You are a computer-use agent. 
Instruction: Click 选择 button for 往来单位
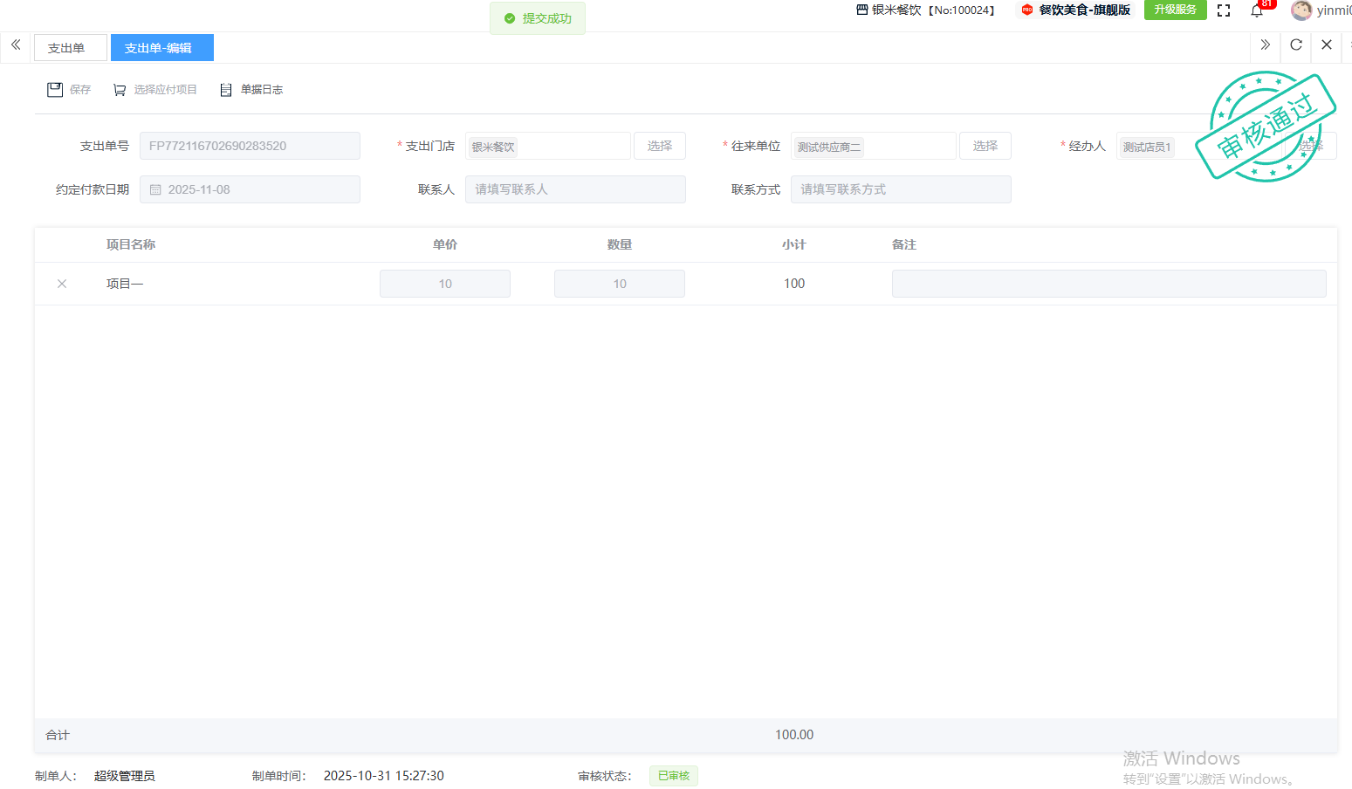(985, 146)
